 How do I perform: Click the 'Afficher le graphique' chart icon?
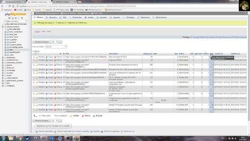pyautogui.click(x=102, y=132)
